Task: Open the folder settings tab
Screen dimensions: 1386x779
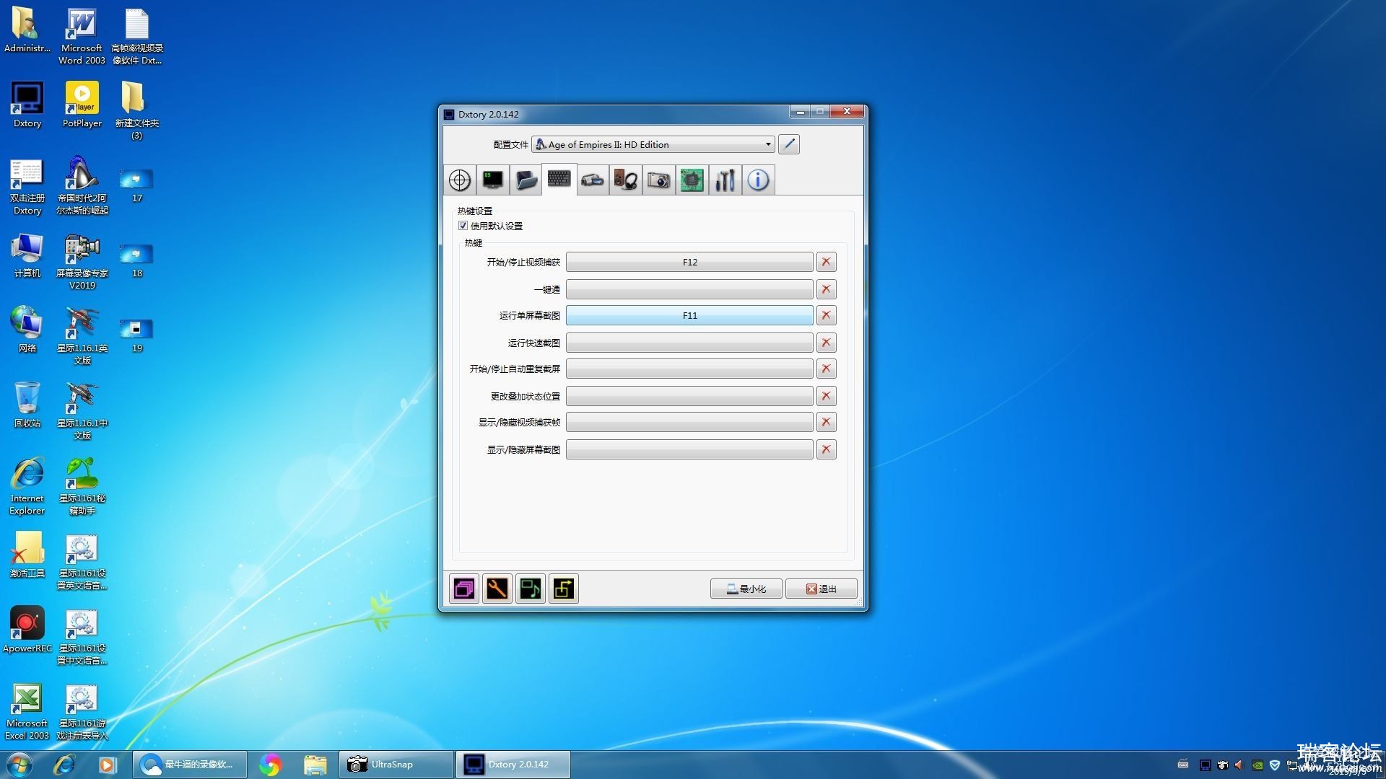Action: (526, 180)
